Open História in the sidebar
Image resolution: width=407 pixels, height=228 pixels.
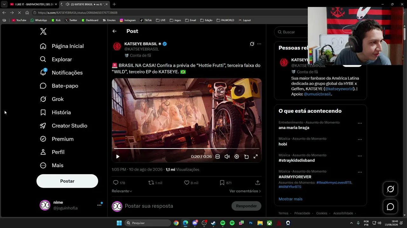pos(55,112)
